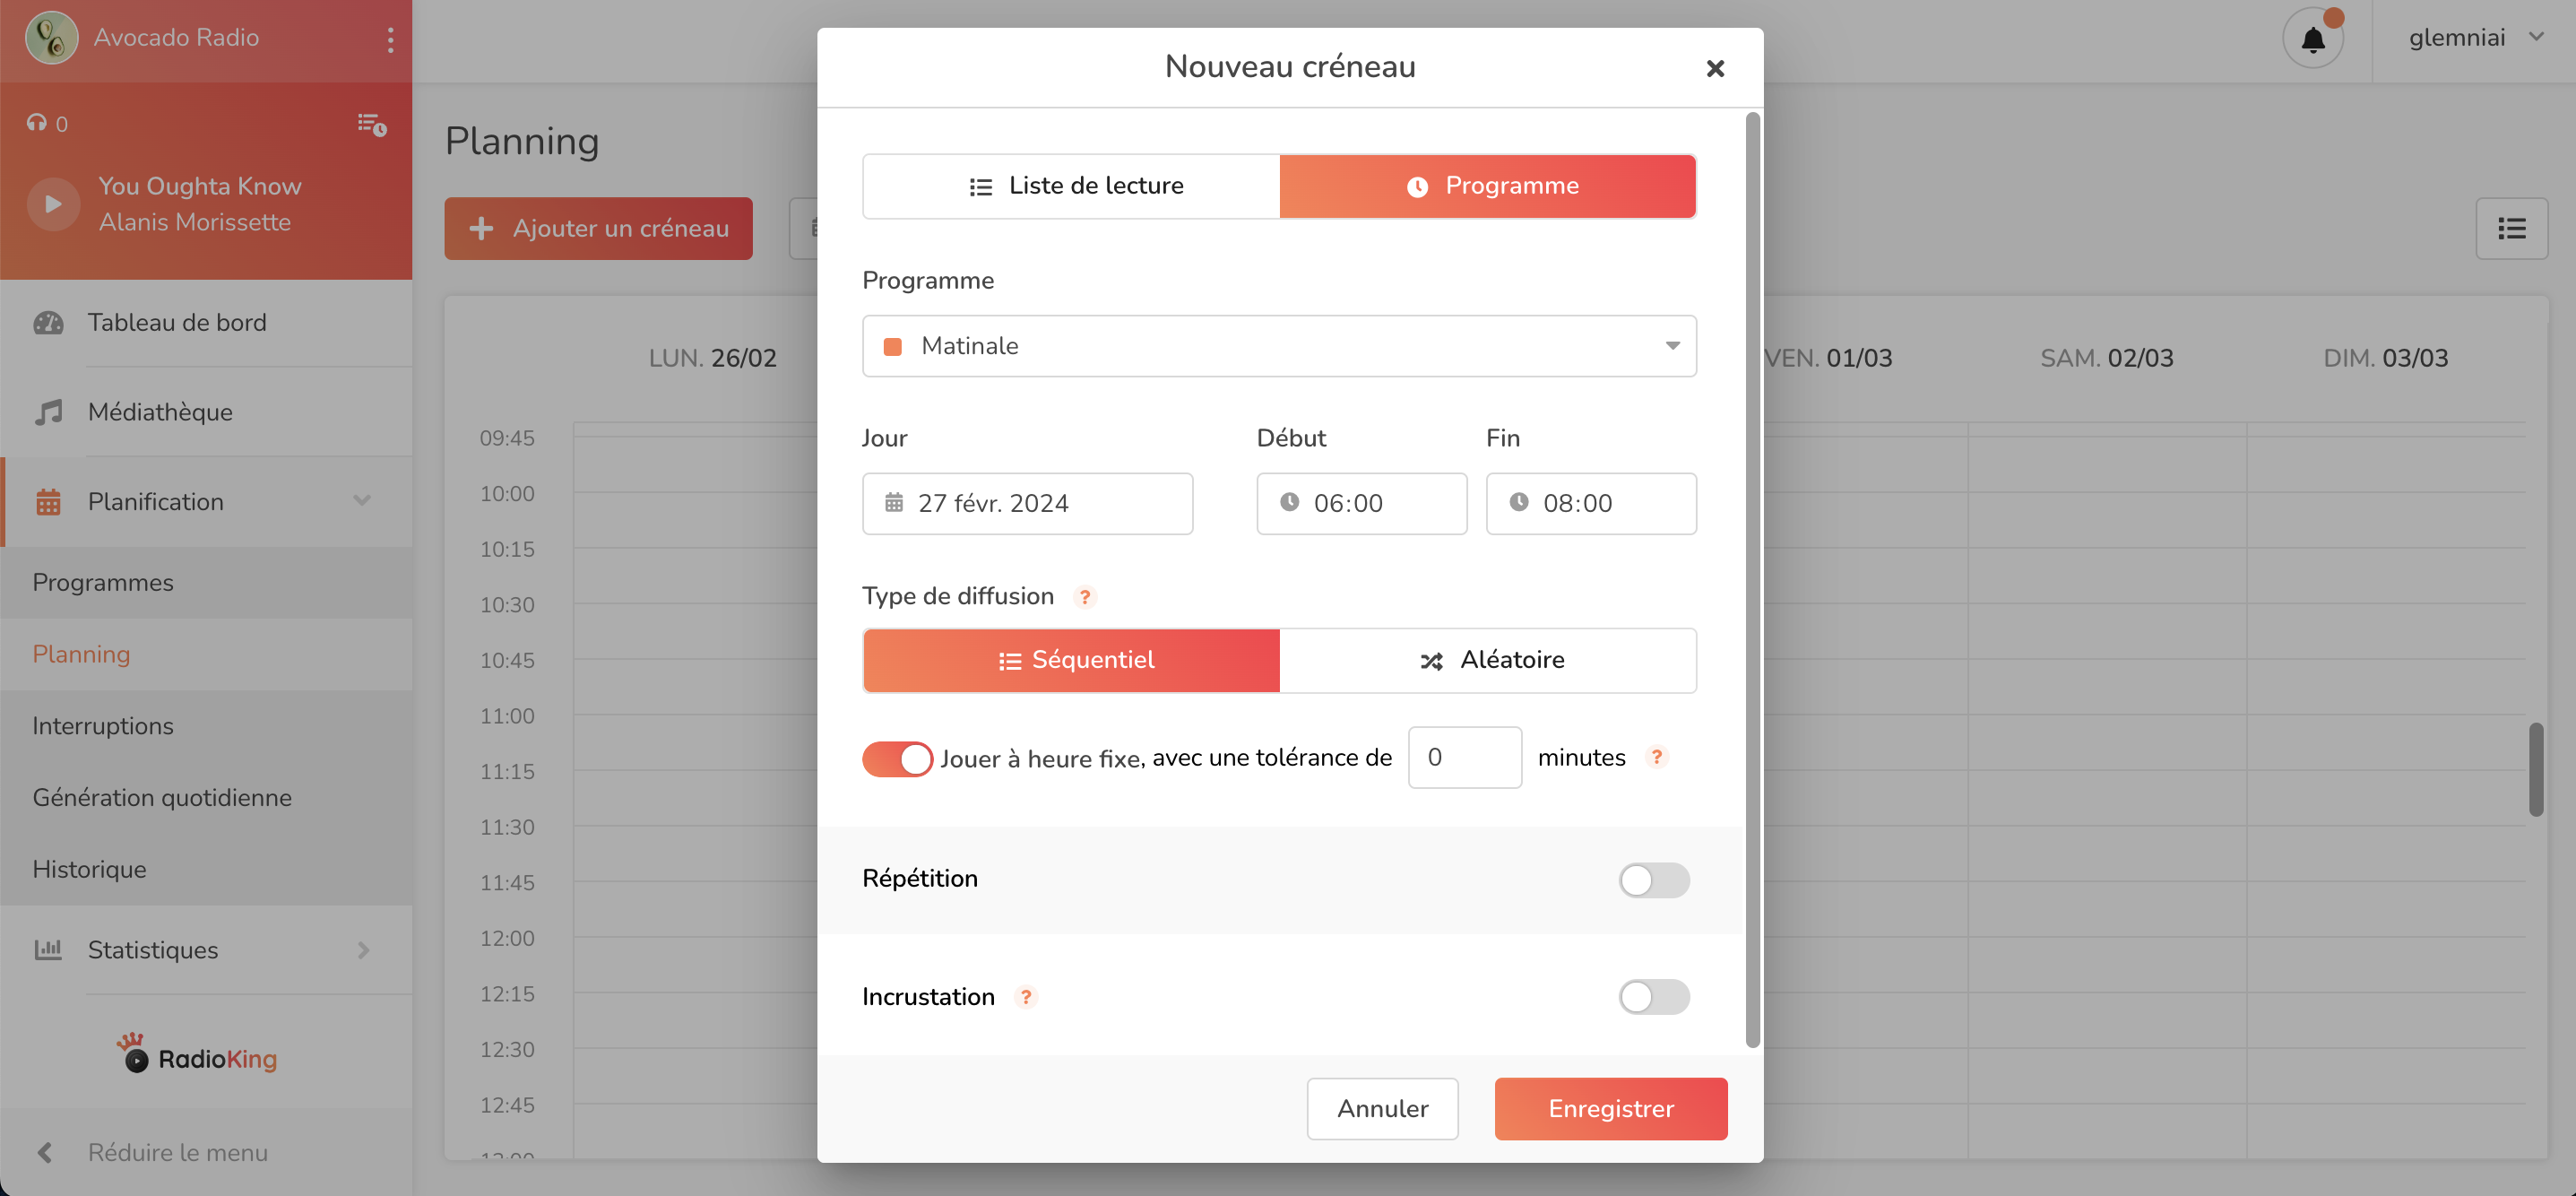Click the Annuler button

tap(1382, 1108)
